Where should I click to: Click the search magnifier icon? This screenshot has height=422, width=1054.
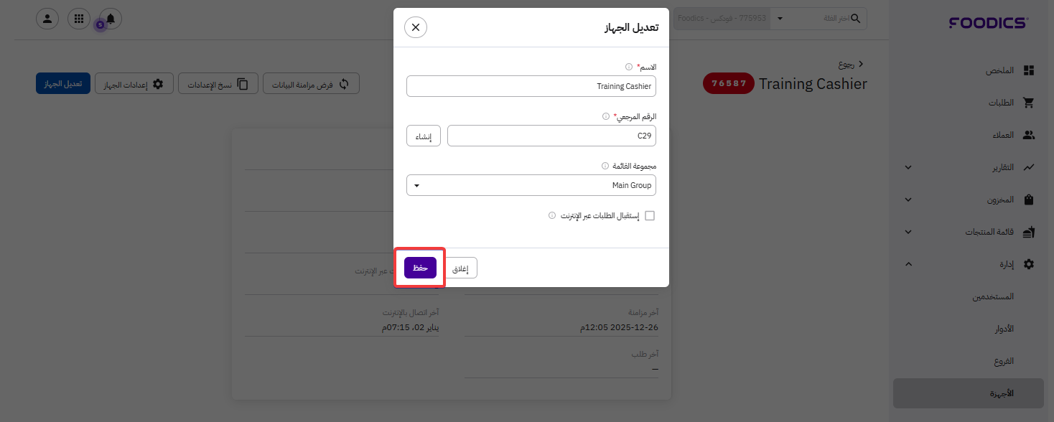click(x=855, y=19)
